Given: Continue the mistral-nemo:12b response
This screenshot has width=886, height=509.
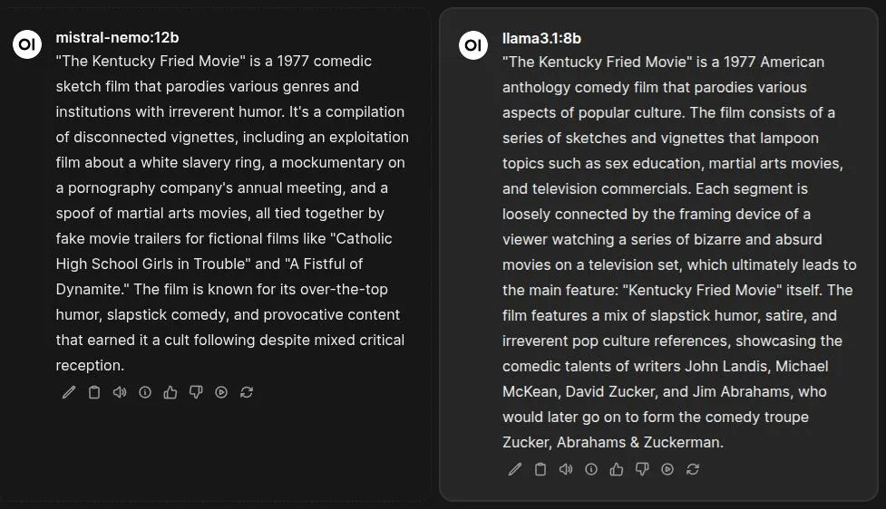Looking at the screenshot, I should coord(221,392).
